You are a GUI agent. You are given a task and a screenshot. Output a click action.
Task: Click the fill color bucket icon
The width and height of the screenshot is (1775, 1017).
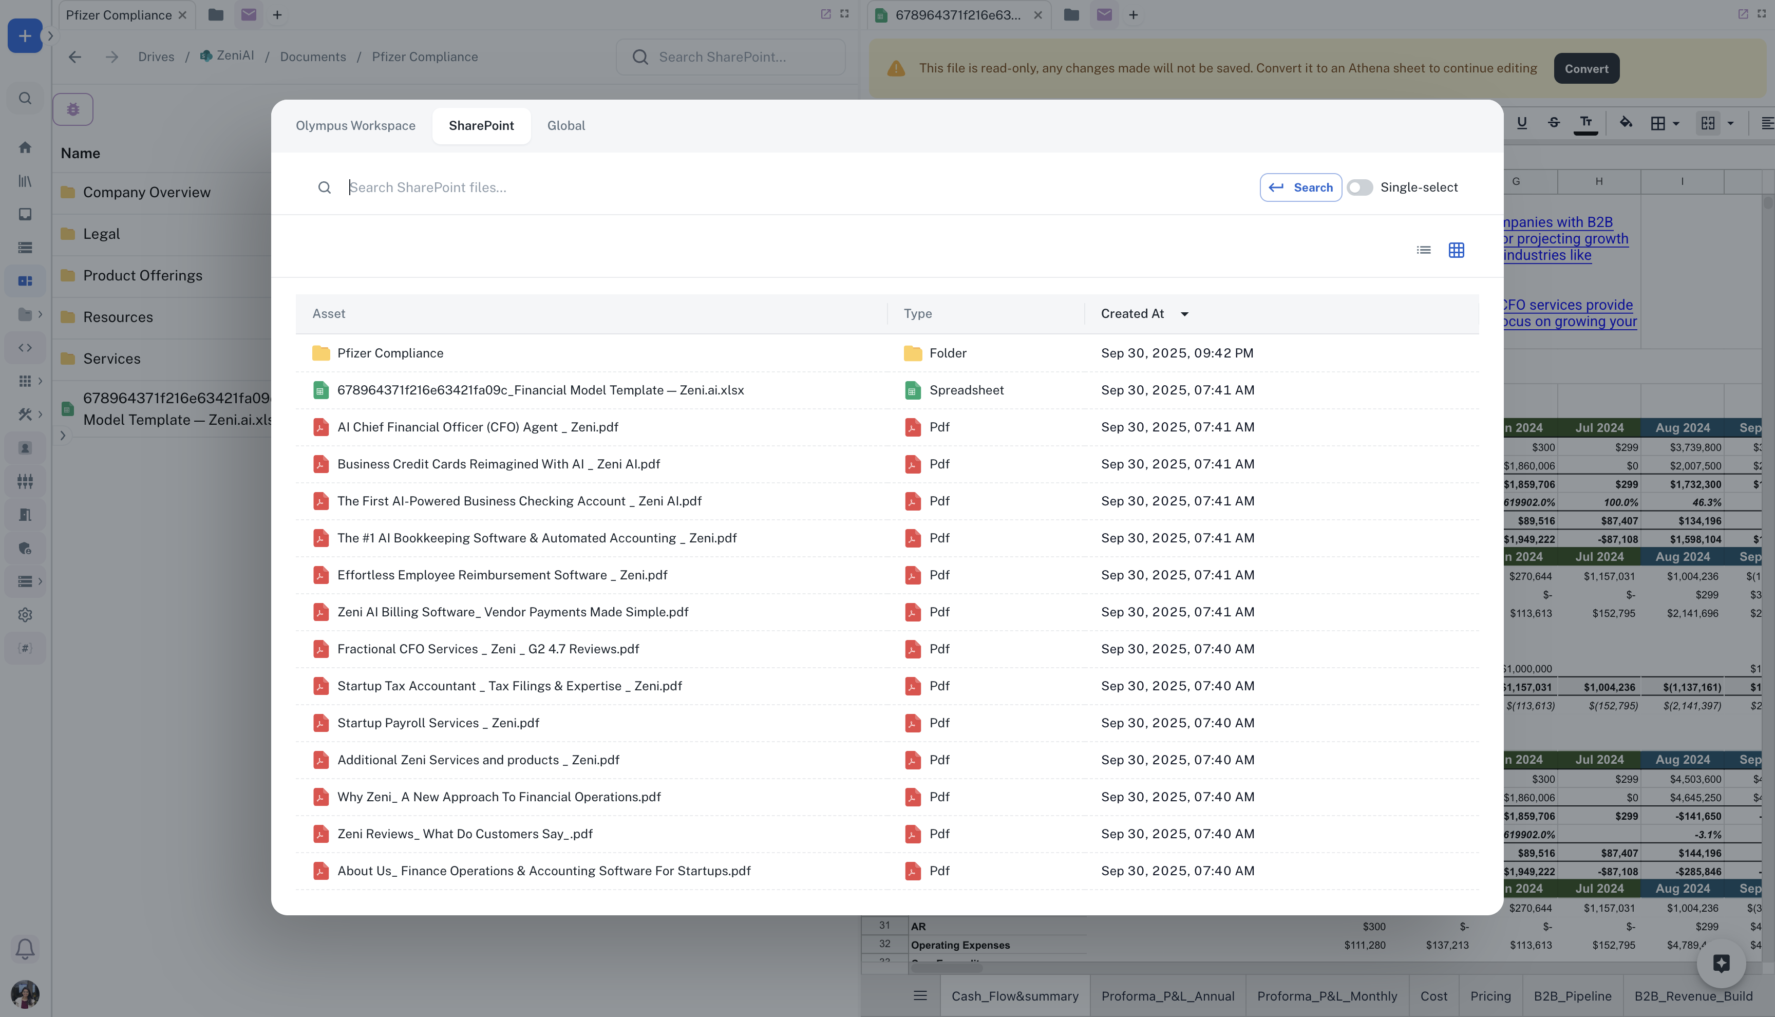(x=1626, y=123)
